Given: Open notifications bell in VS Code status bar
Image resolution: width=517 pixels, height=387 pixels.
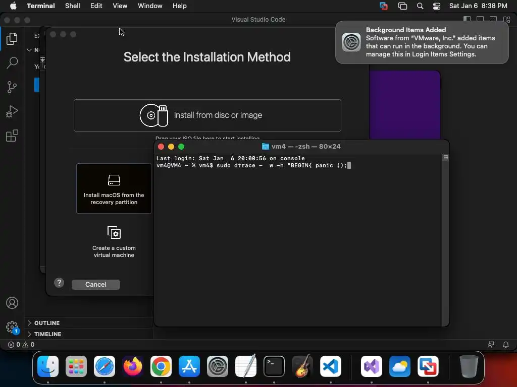Looking at the screenshot, I should [506, 345].
